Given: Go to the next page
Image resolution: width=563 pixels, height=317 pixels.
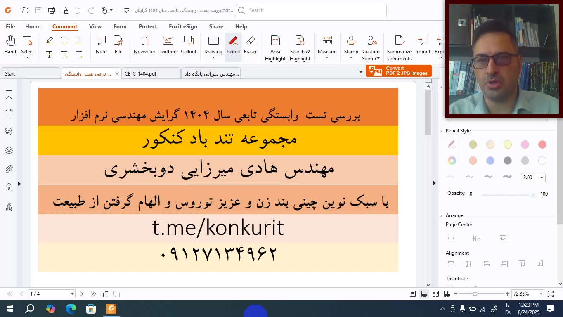Looking at the screenshot, I should [x=81, y=294].
